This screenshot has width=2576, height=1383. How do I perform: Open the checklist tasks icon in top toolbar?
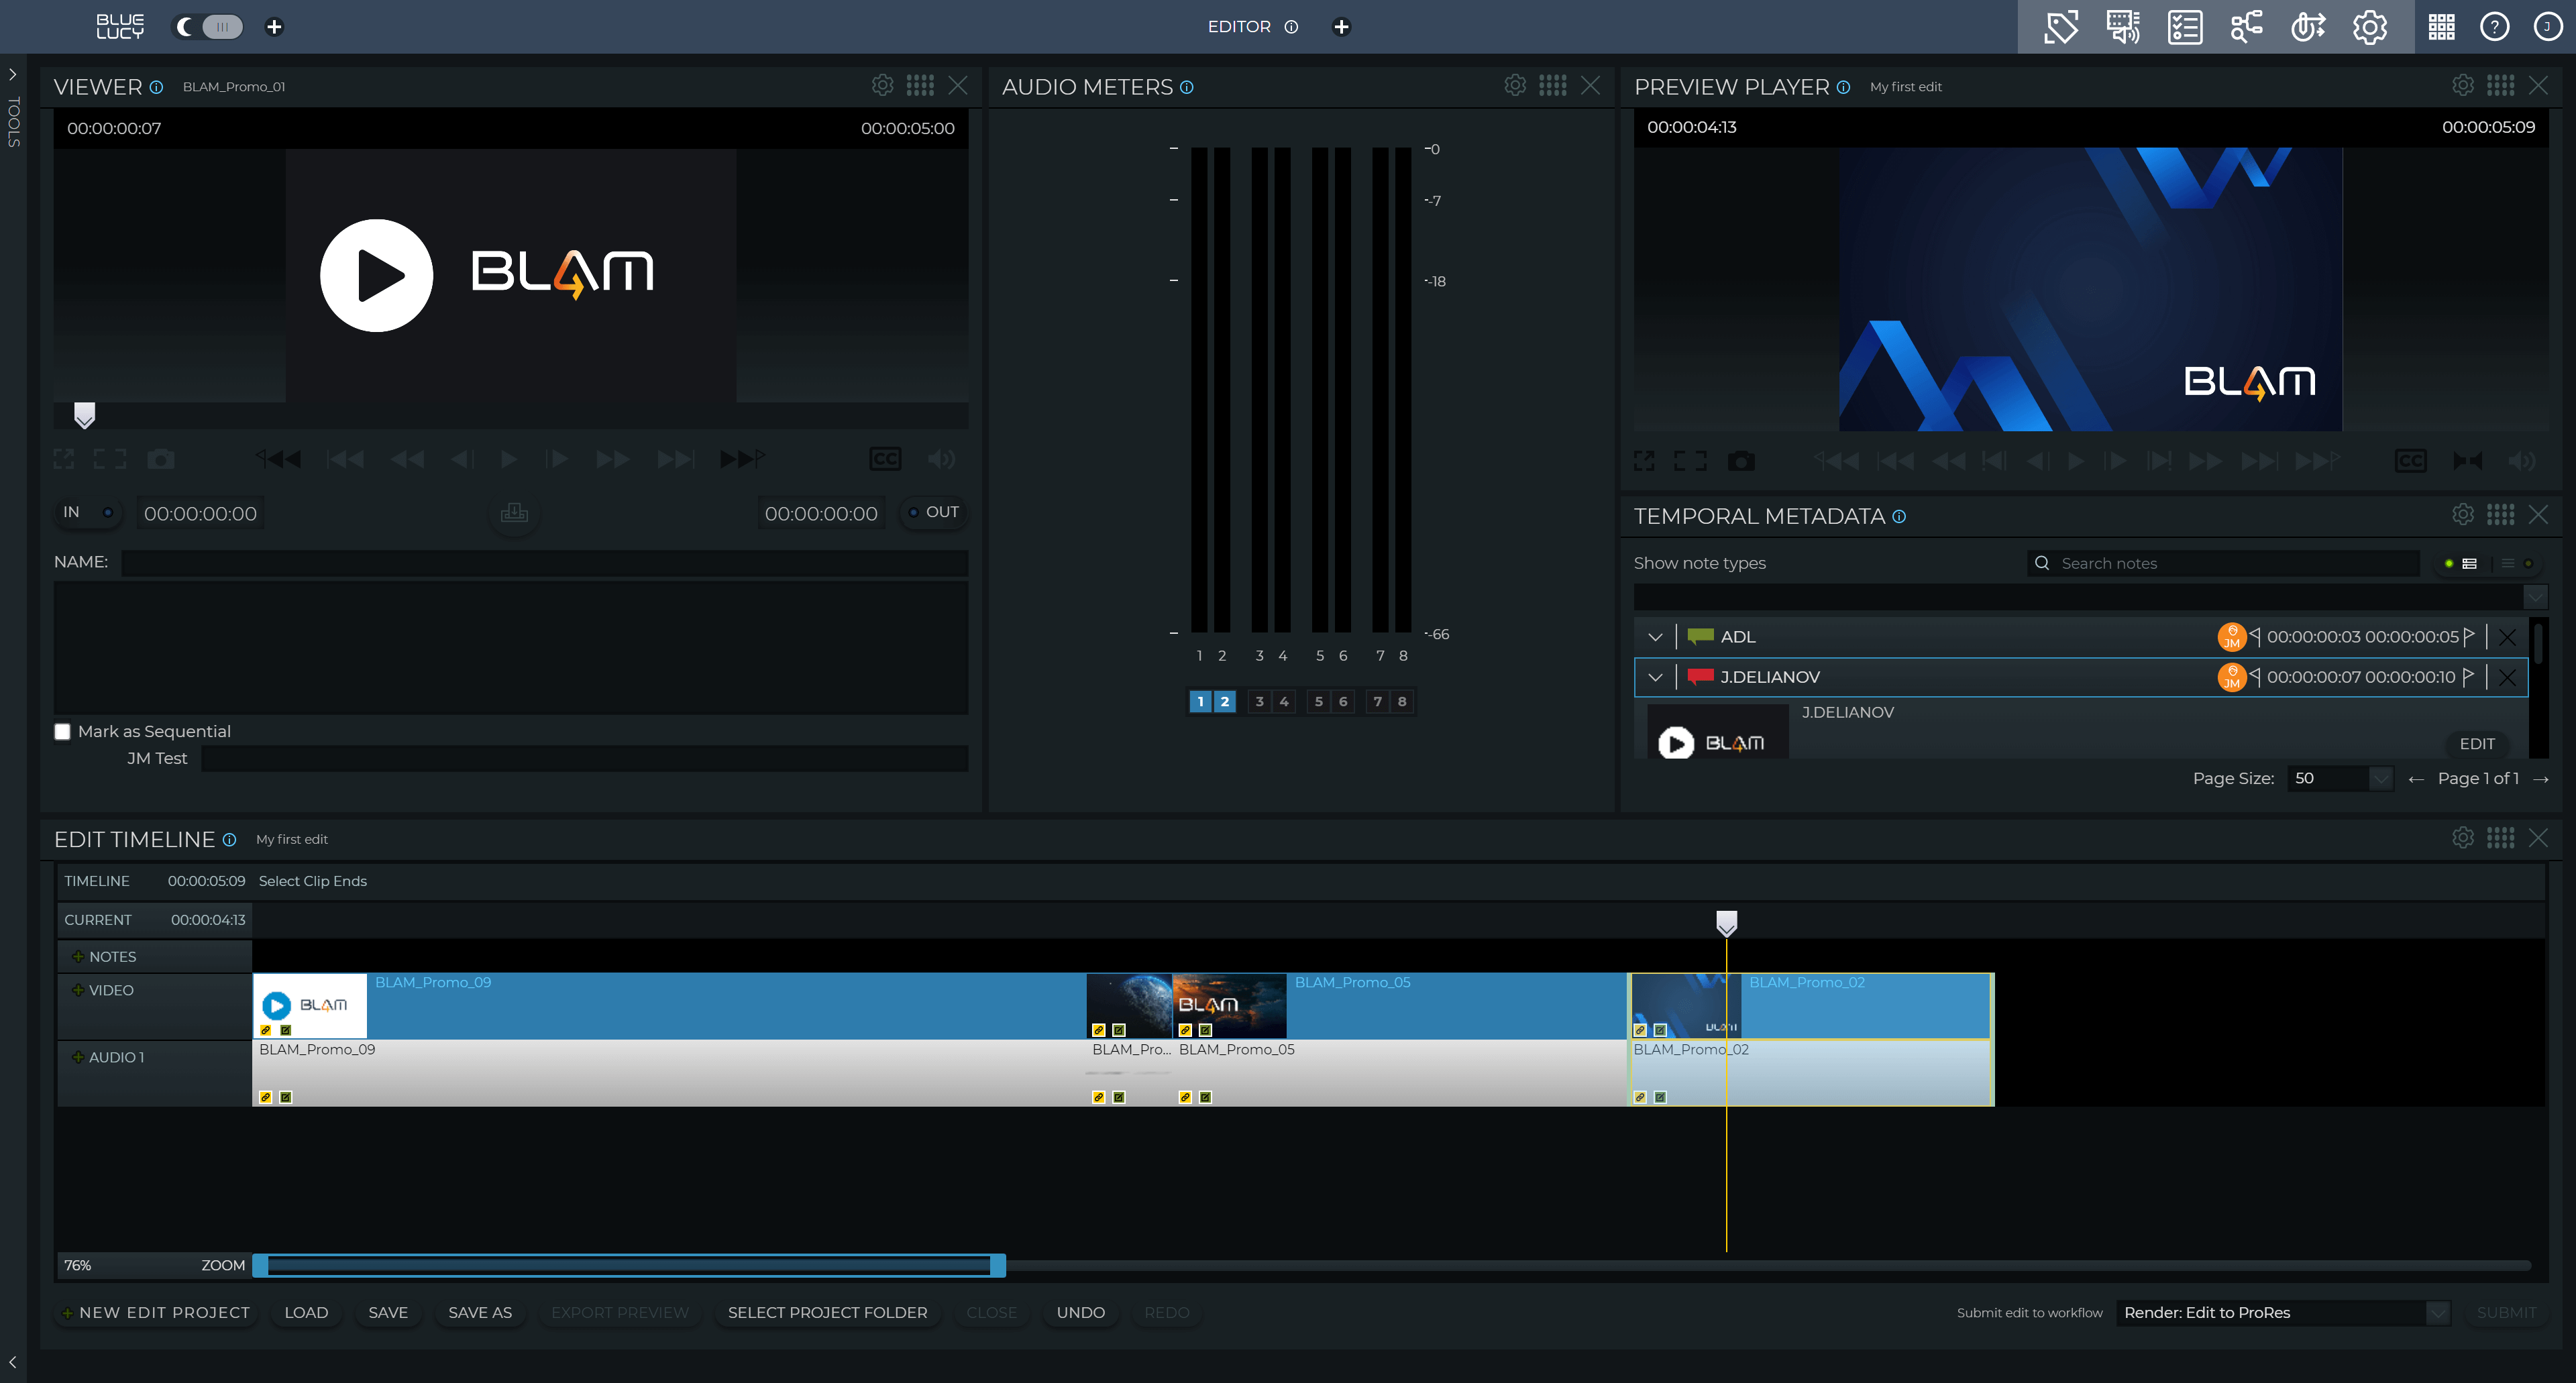[2185, 27]
